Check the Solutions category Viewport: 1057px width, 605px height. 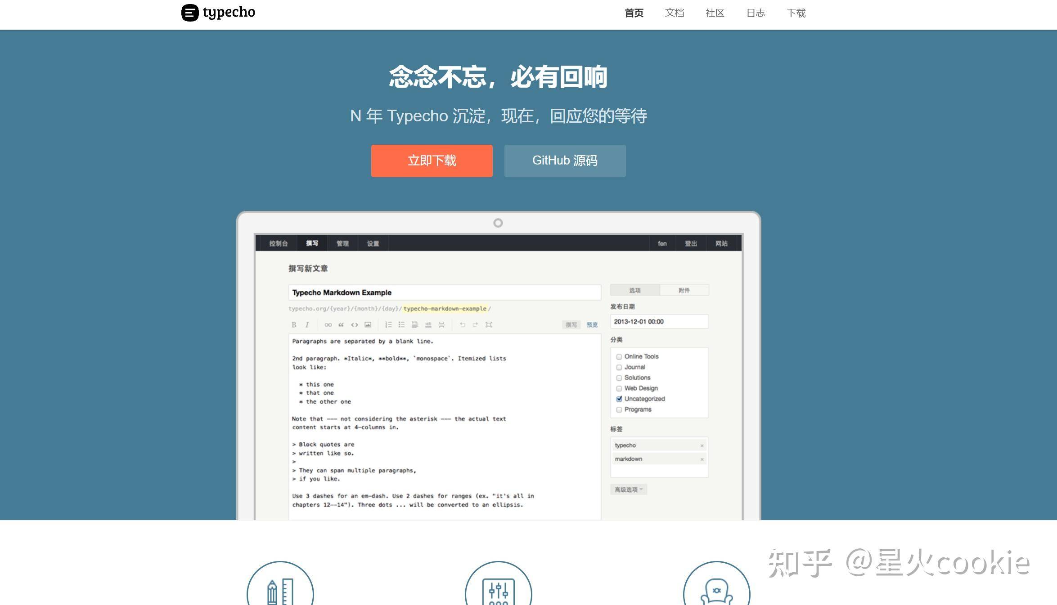(x=619, y=378)
